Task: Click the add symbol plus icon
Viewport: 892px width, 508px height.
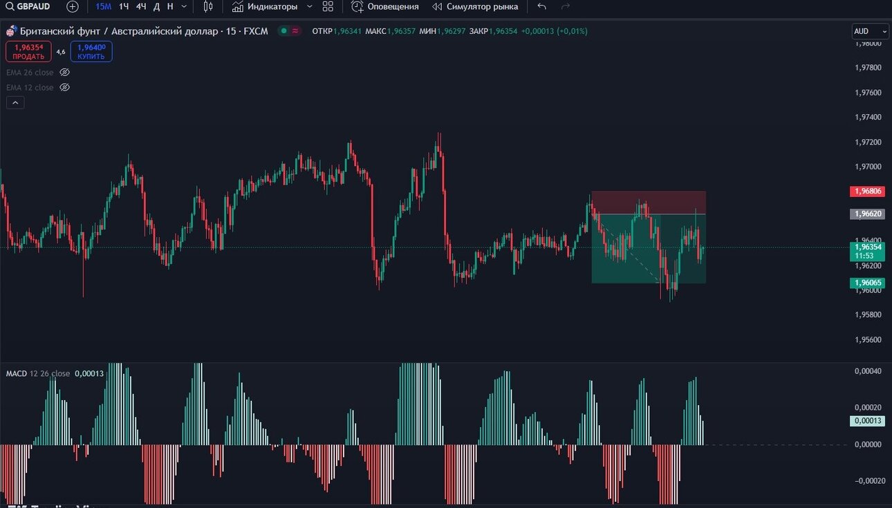Action: point(73,6)
